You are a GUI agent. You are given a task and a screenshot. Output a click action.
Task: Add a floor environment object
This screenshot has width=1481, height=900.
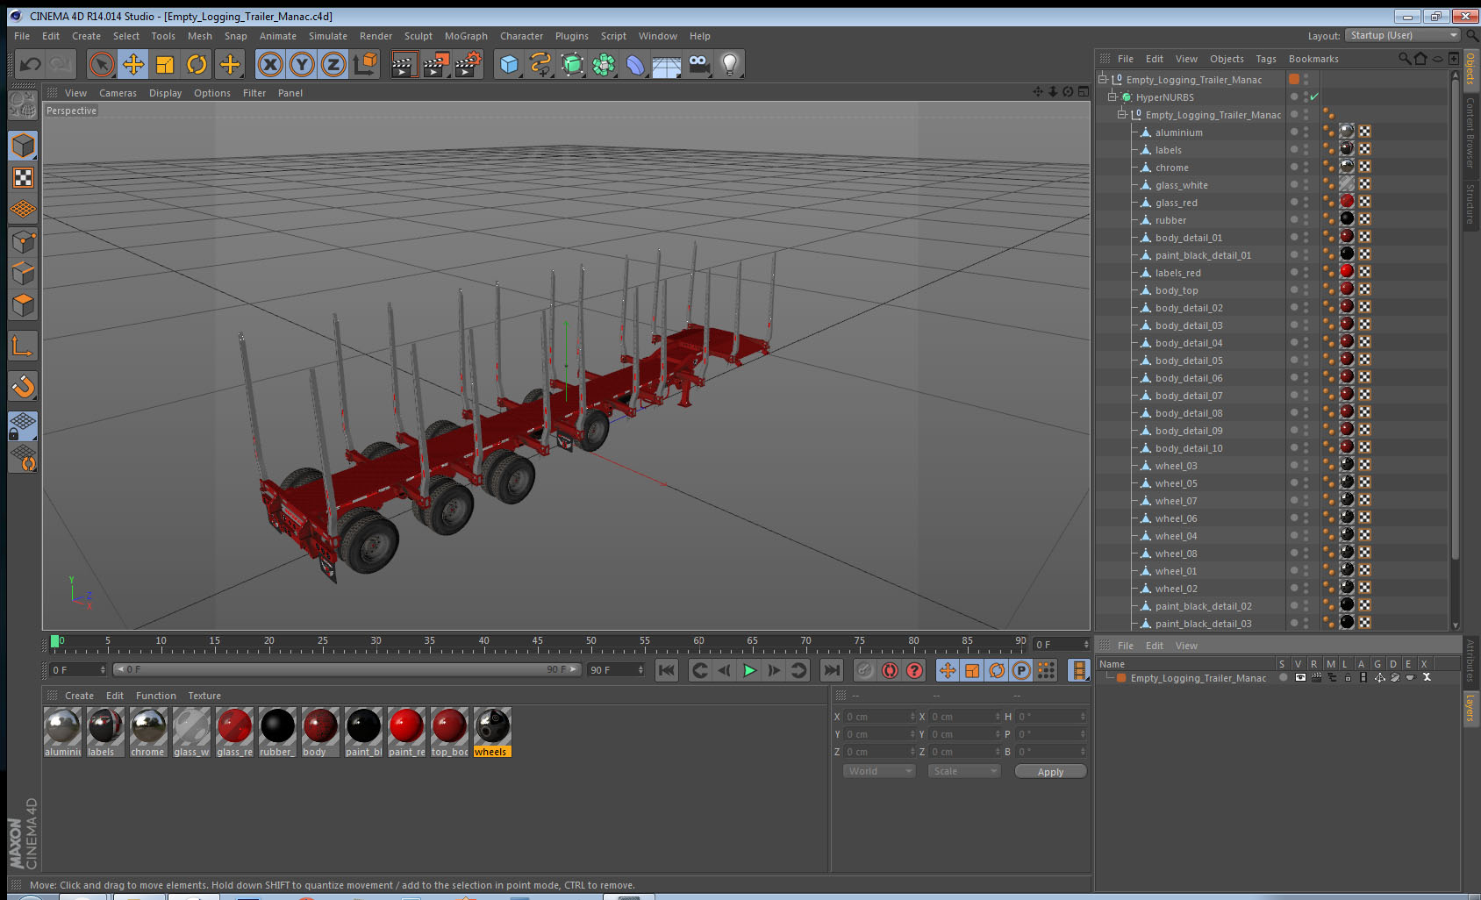tap(667, 64)
